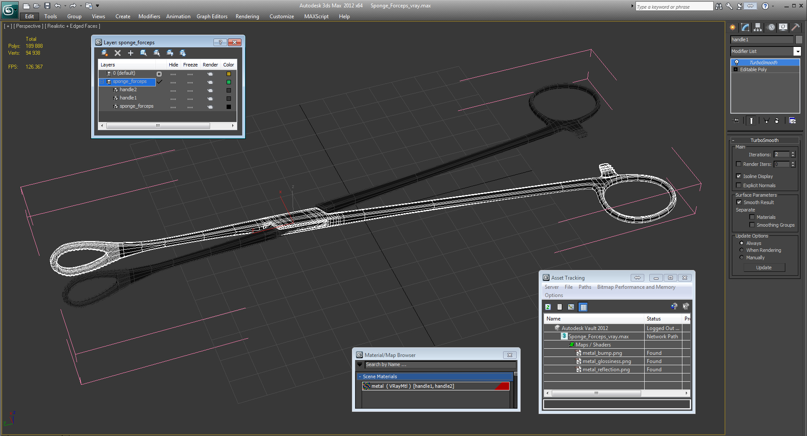Open the Graph Editors menu

tap(212, 17)
